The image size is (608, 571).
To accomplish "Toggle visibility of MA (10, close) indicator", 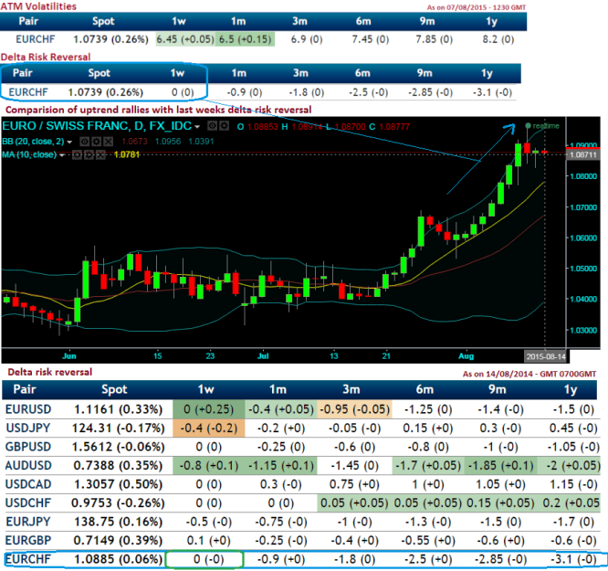I will [x=76, y=154].
